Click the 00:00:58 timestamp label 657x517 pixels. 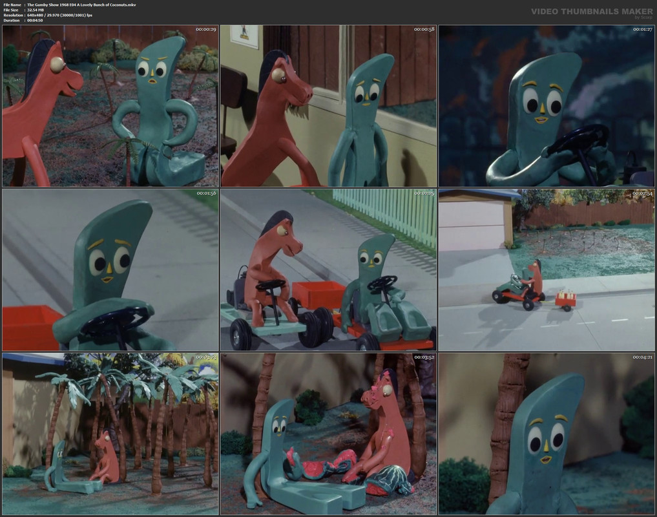[x=424, y=29]
